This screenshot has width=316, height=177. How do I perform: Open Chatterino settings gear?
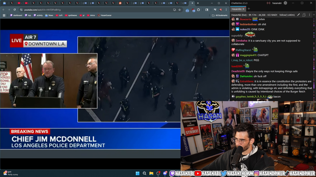click(285, 3)
